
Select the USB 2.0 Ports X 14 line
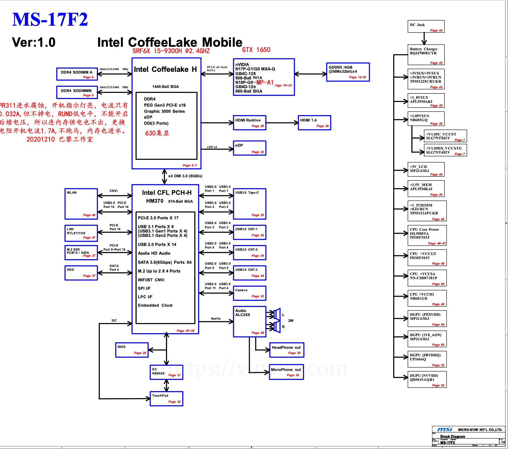pyautogui.click(x=157, y=244)
